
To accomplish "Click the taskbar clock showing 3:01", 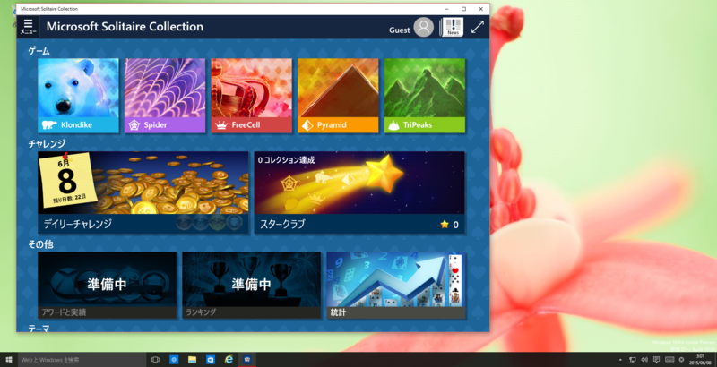I will (x=700, y=359).
